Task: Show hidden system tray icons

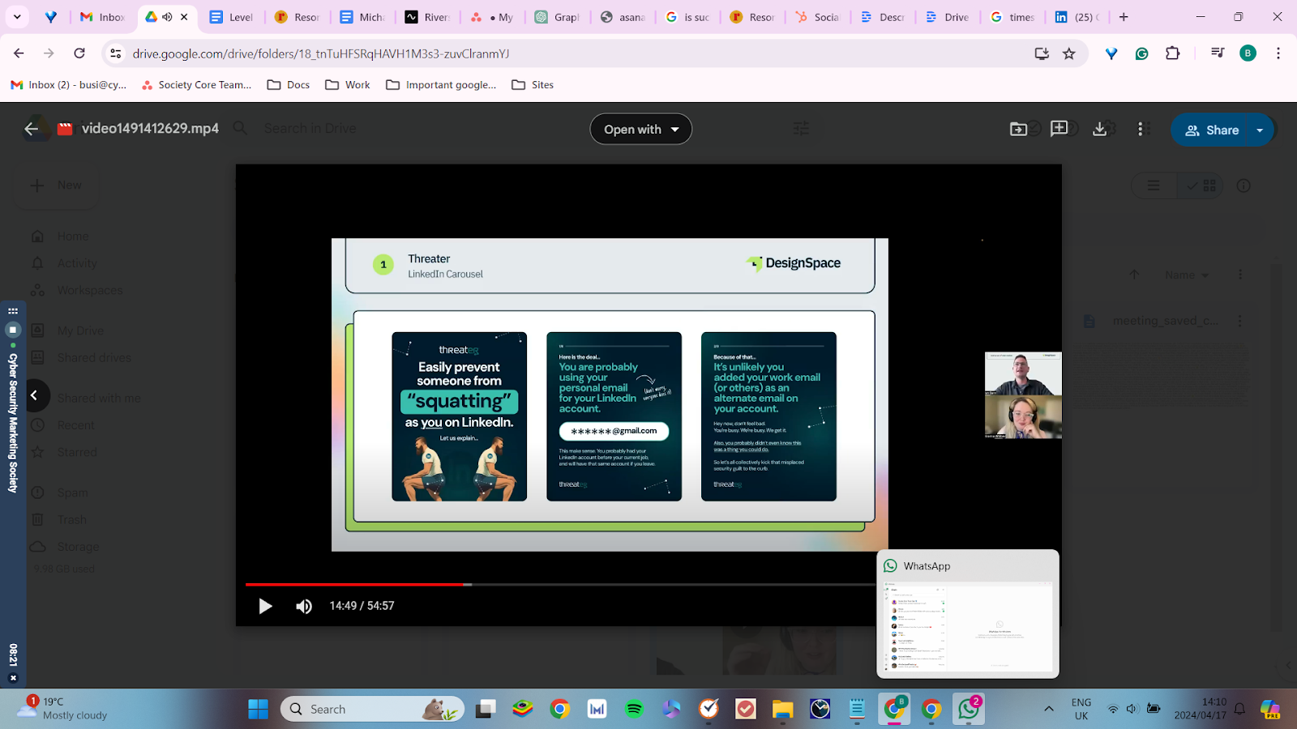Action: 1049,710
